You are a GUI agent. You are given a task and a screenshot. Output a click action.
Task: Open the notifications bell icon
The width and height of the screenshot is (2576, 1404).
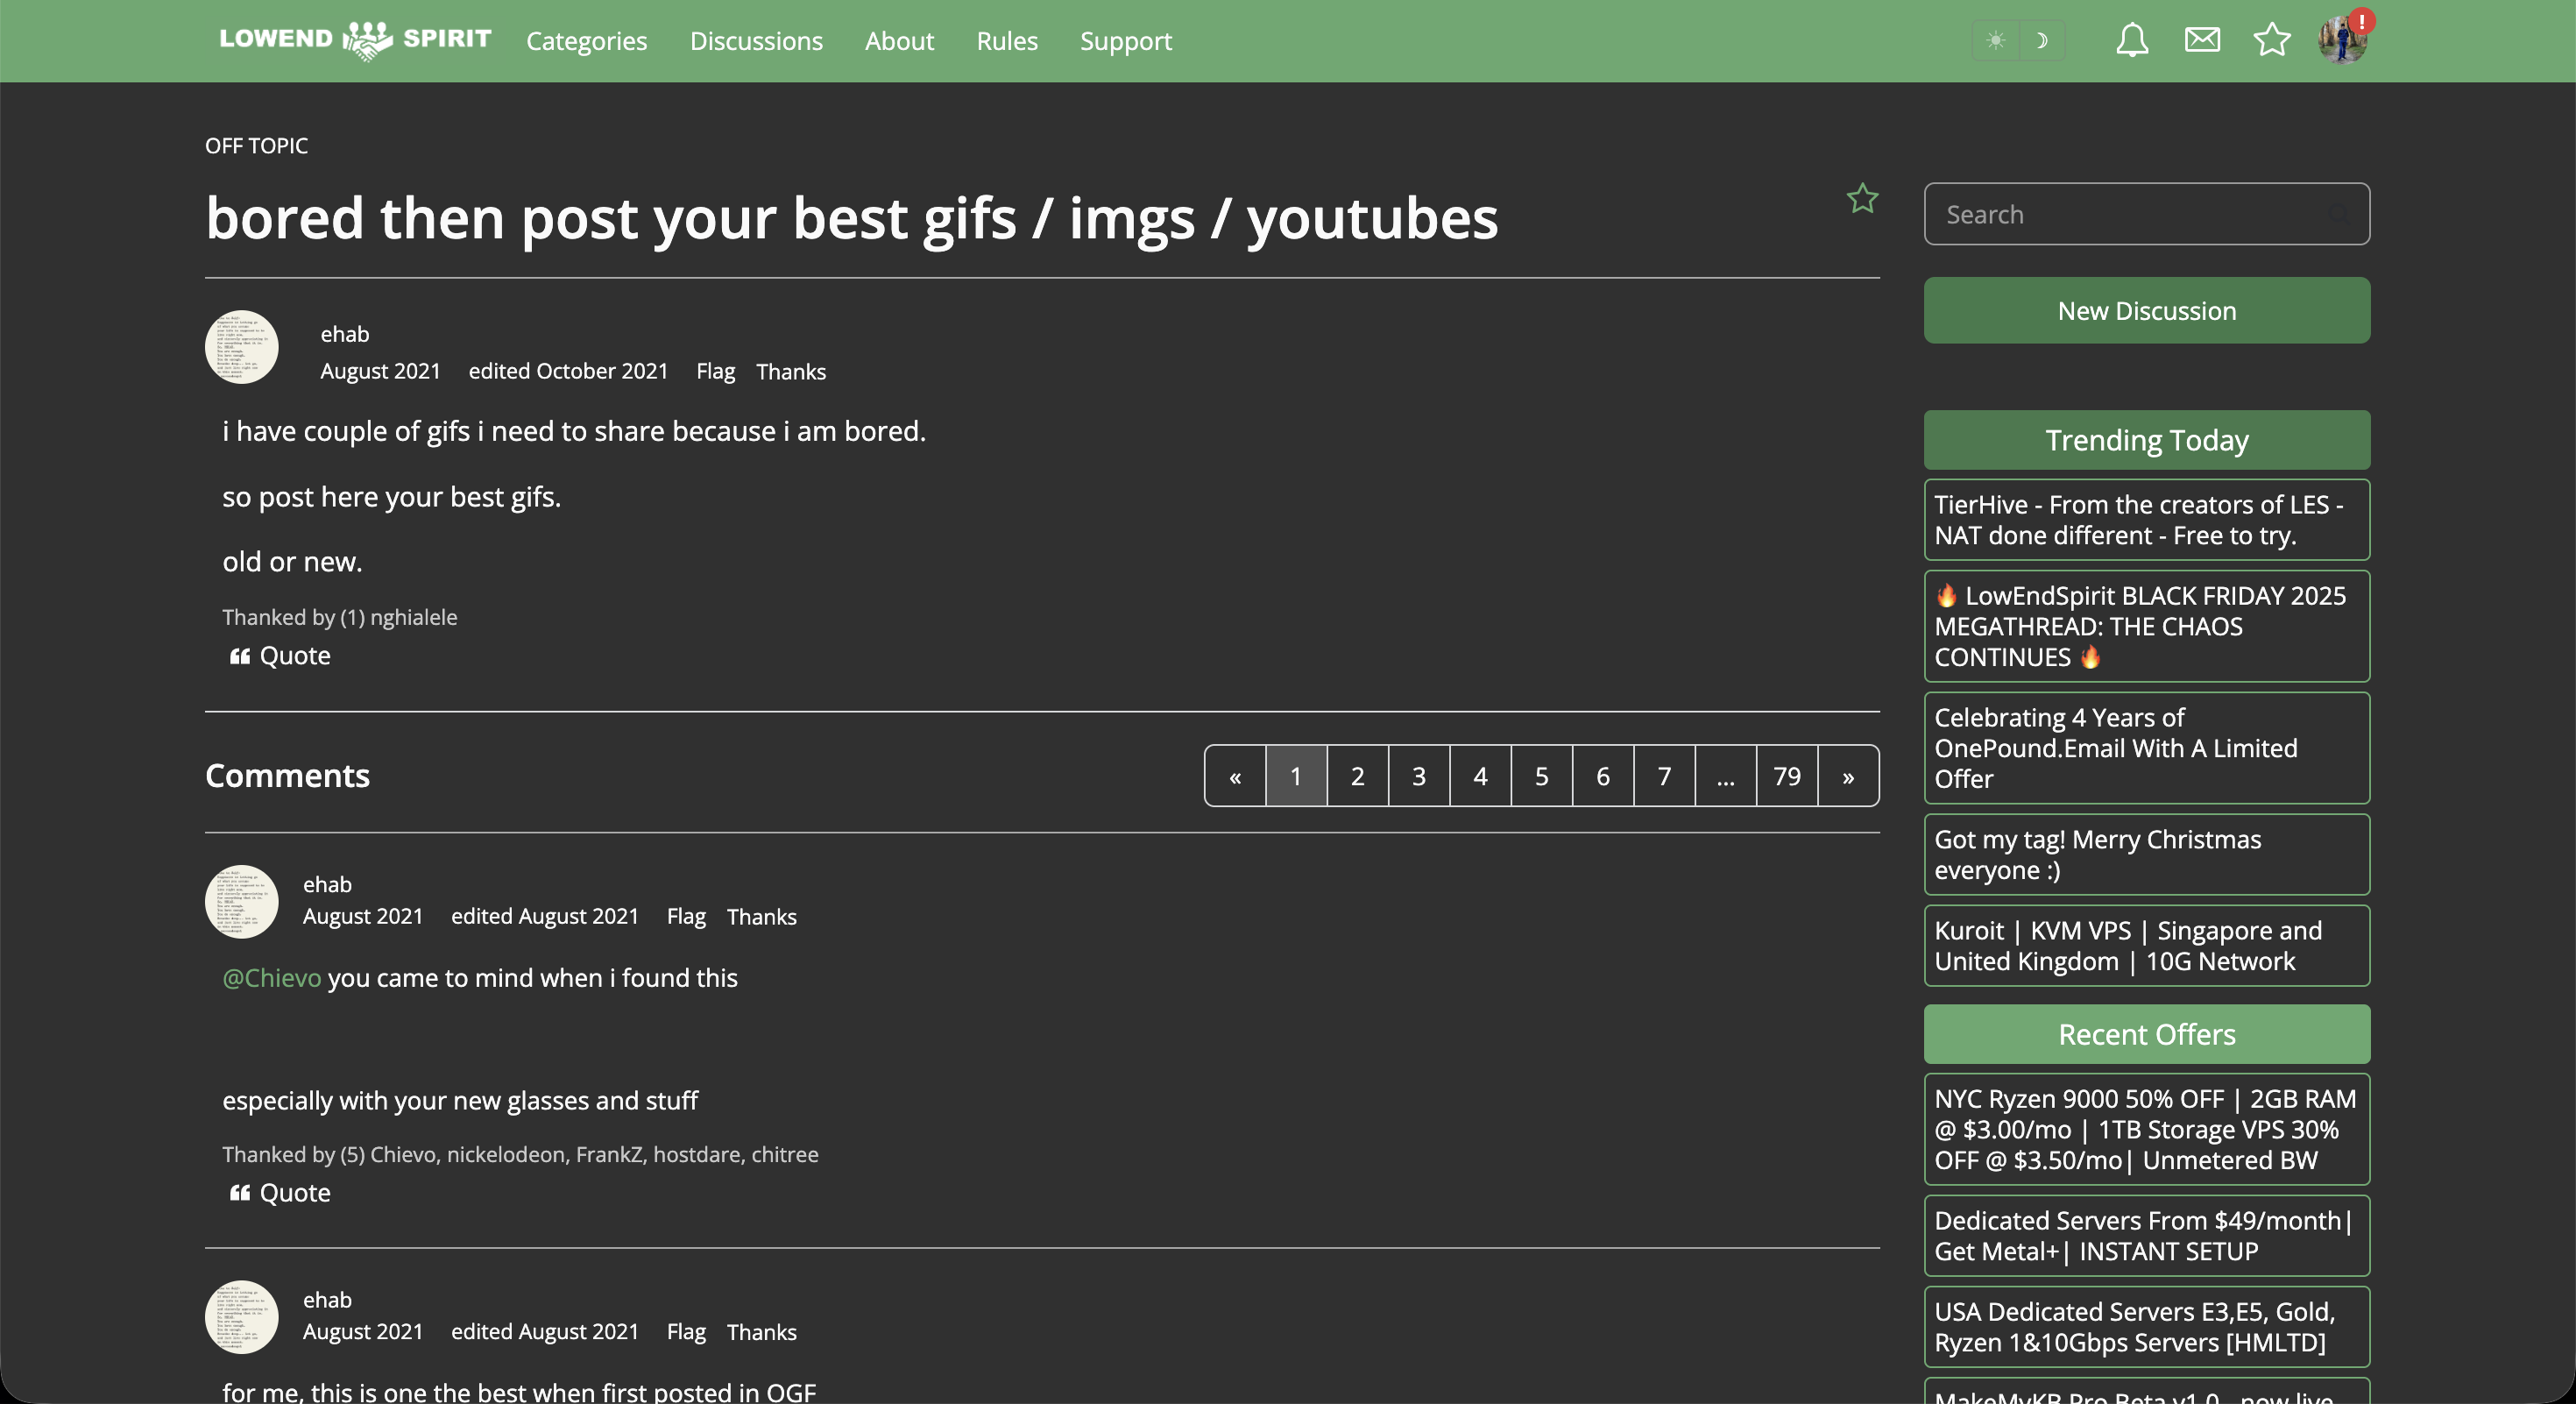(2132, 40)
